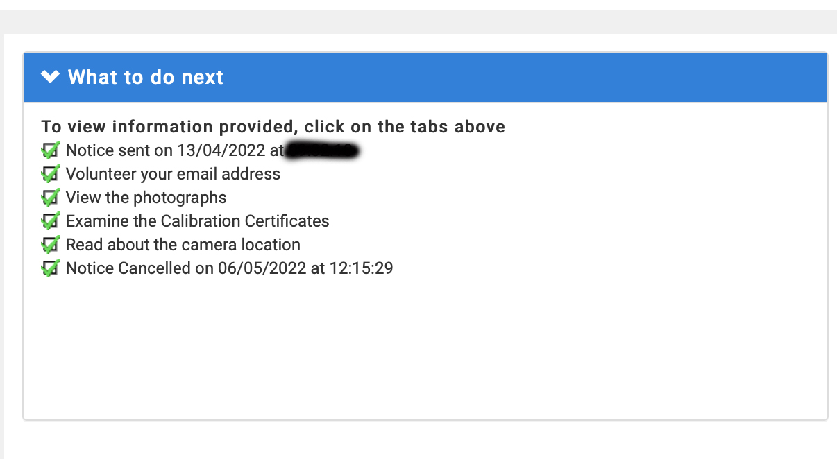Click the blacked-out redacted time
837x459 pixels.
[x=322, y=150]
